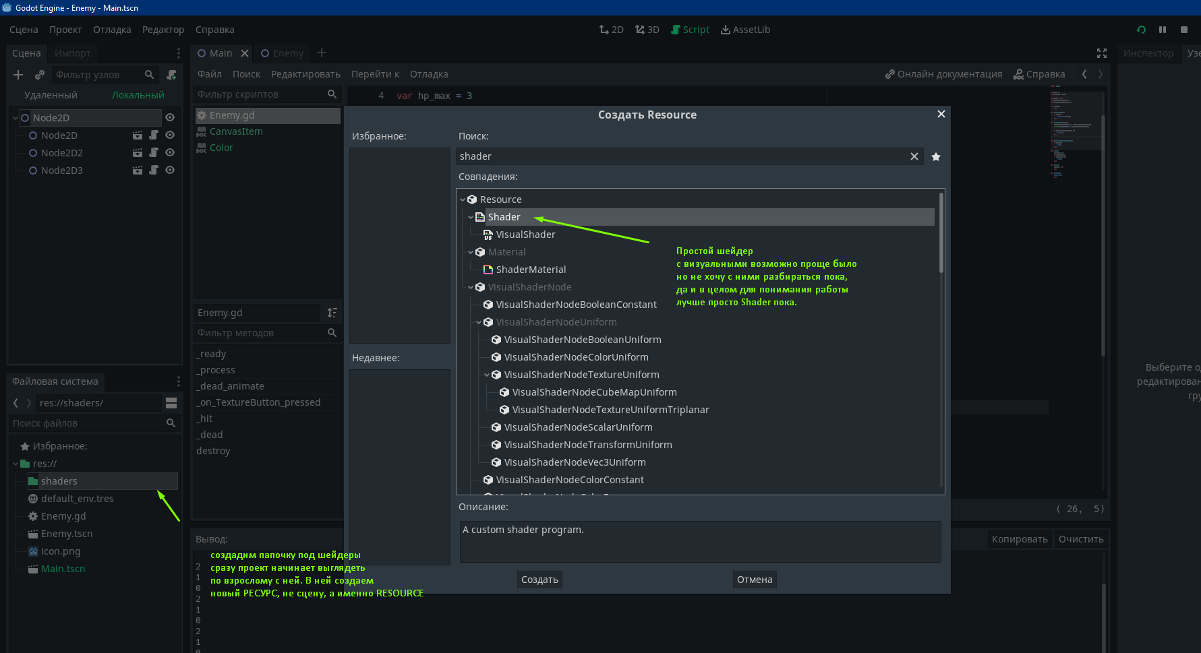1201x653 pixels.
Task: Click the Создать button
Action: [x=539, y=580]
